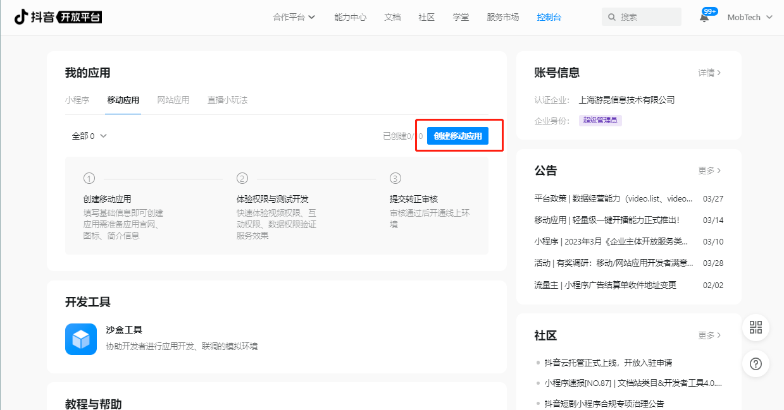
Task: Switch to the 直播小玩法 tab
Action: [228, 100]
